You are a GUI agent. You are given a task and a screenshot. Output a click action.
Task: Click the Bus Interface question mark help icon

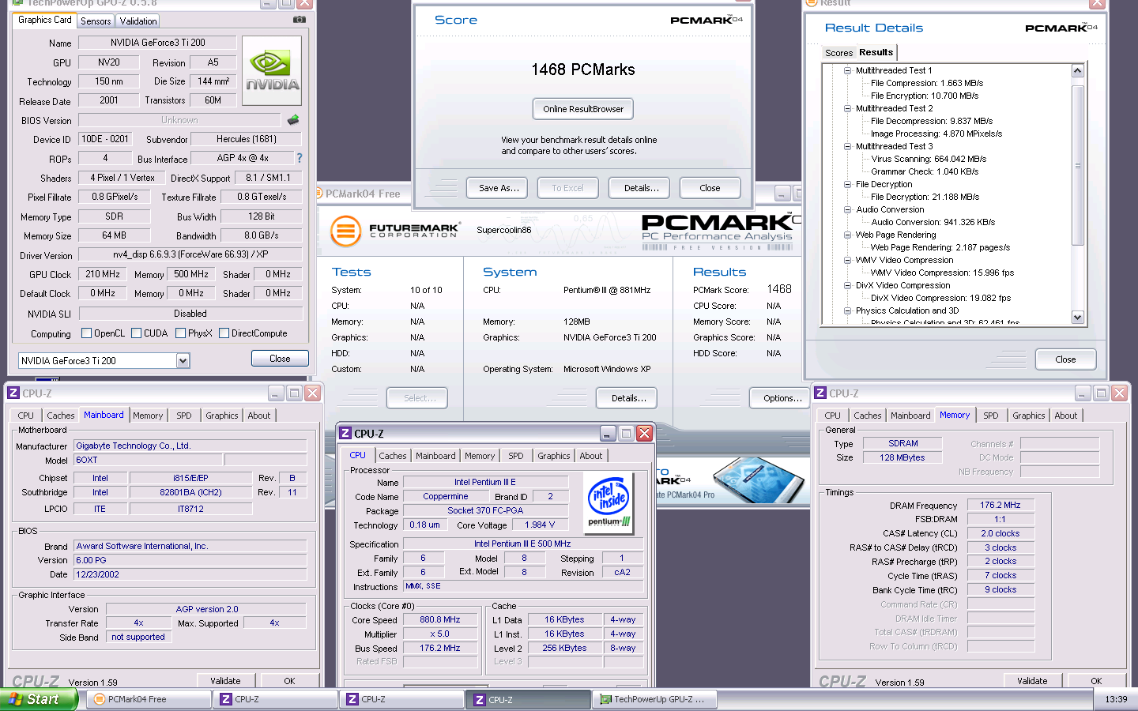coord(300,158)
